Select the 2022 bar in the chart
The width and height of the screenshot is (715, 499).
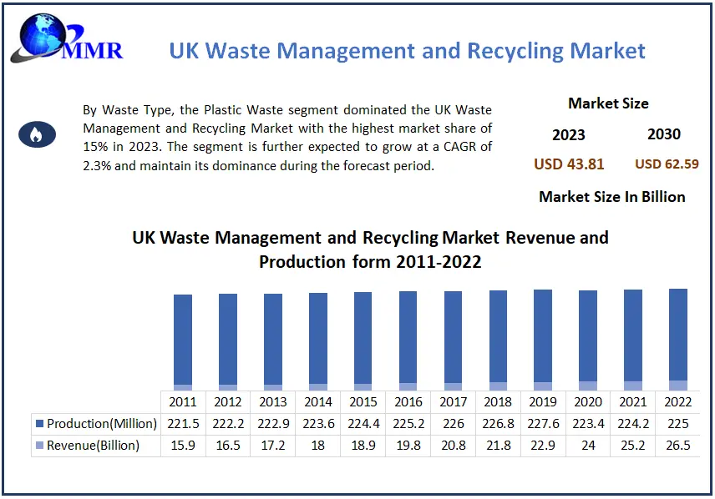[678, 340]
